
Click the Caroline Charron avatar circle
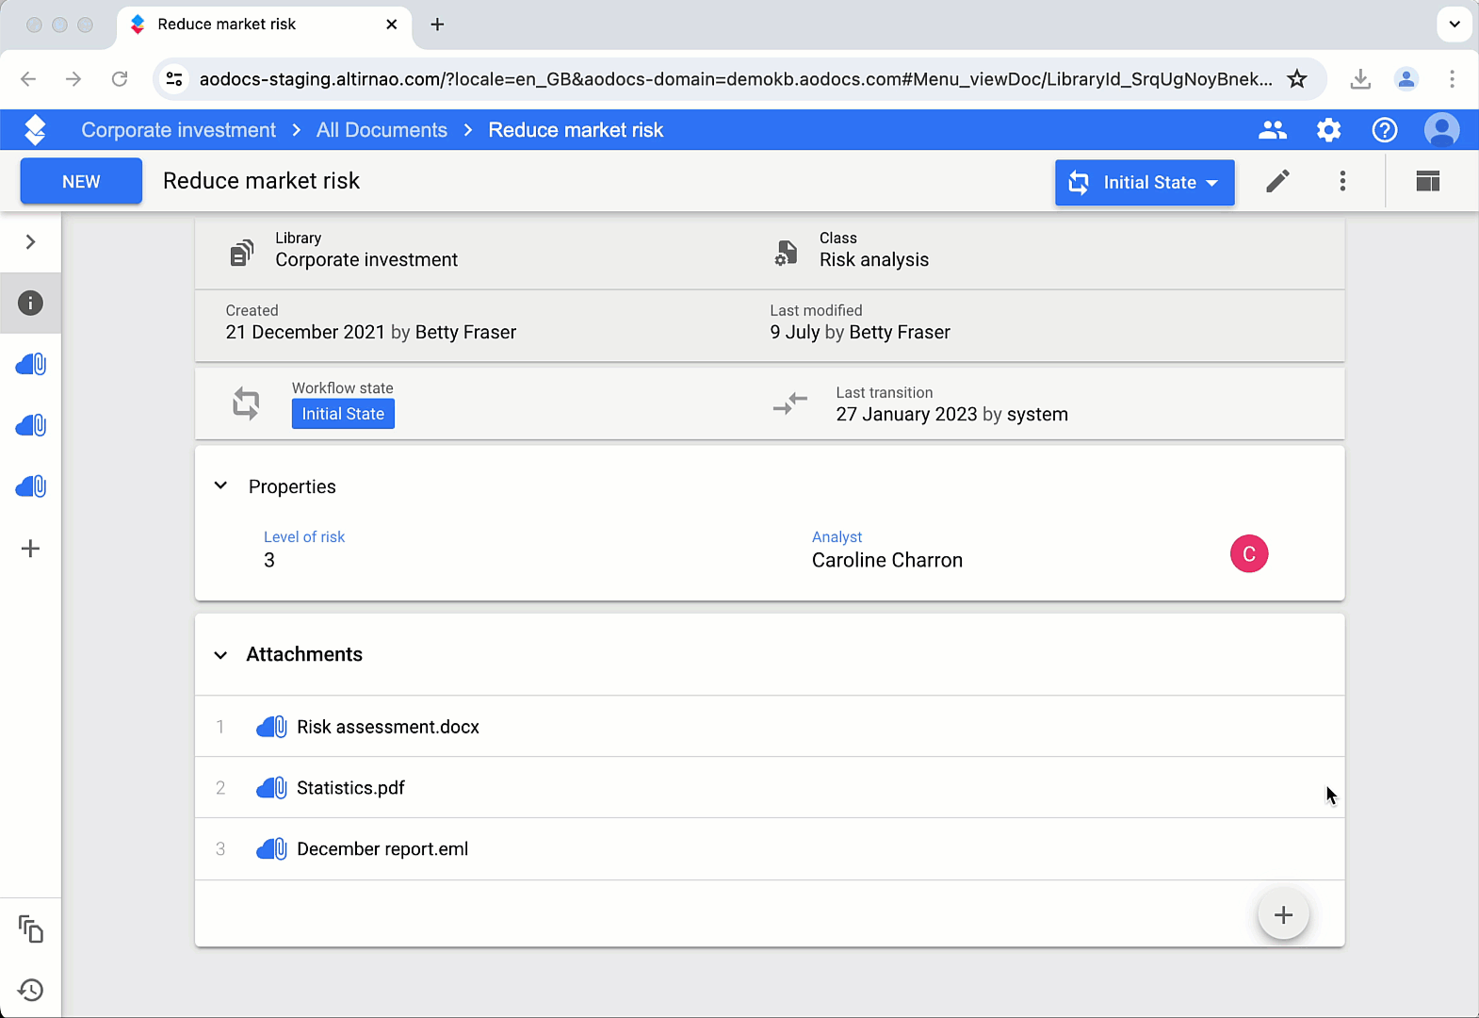tap(1249, 553)
